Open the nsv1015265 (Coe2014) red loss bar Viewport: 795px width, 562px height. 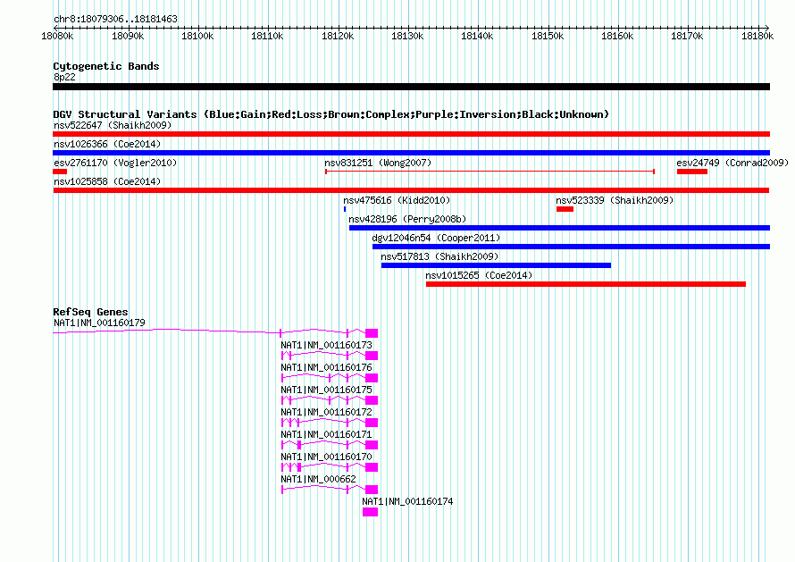pos(586,284)
